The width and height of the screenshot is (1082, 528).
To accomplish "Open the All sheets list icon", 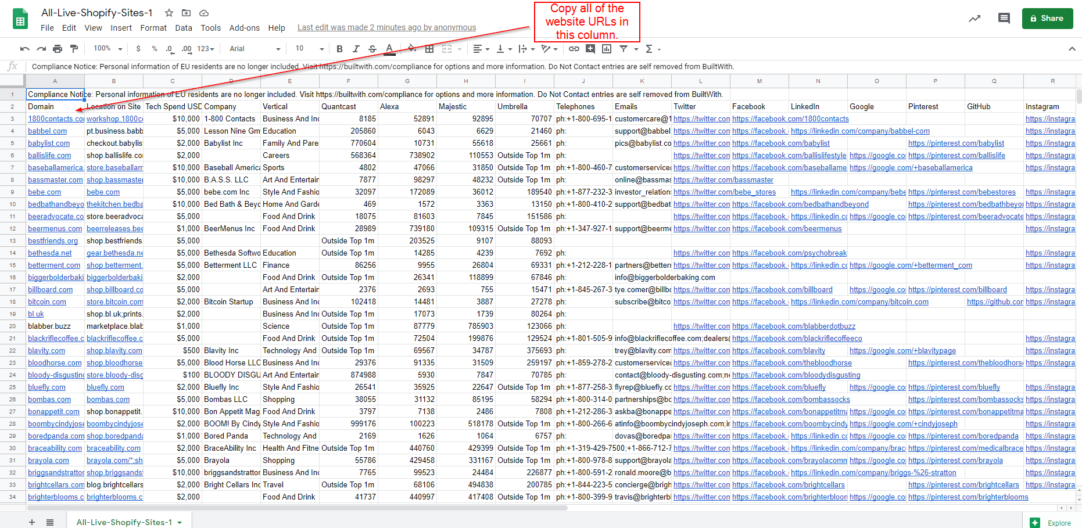I will (x=50, y=522).
